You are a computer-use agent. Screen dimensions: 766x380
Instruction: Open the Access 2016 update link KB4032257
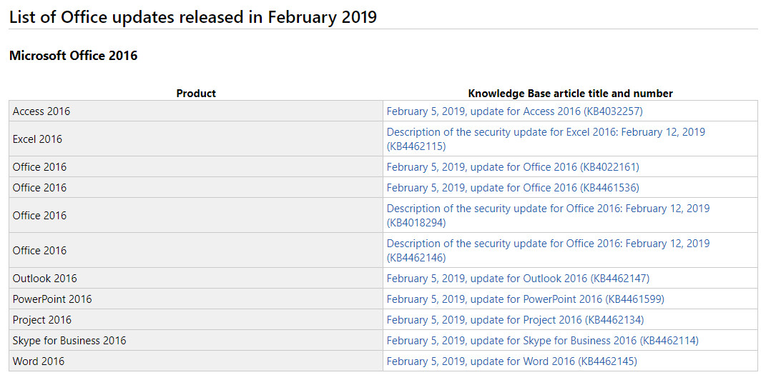click(514, 111)
